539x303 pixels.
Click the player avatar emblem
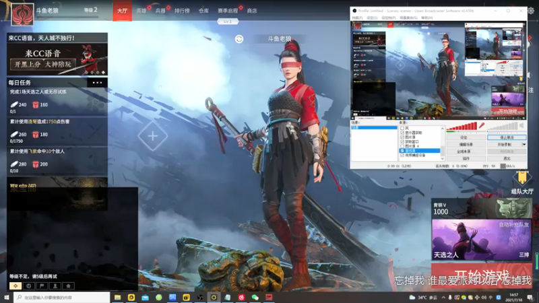click(22, 14)
